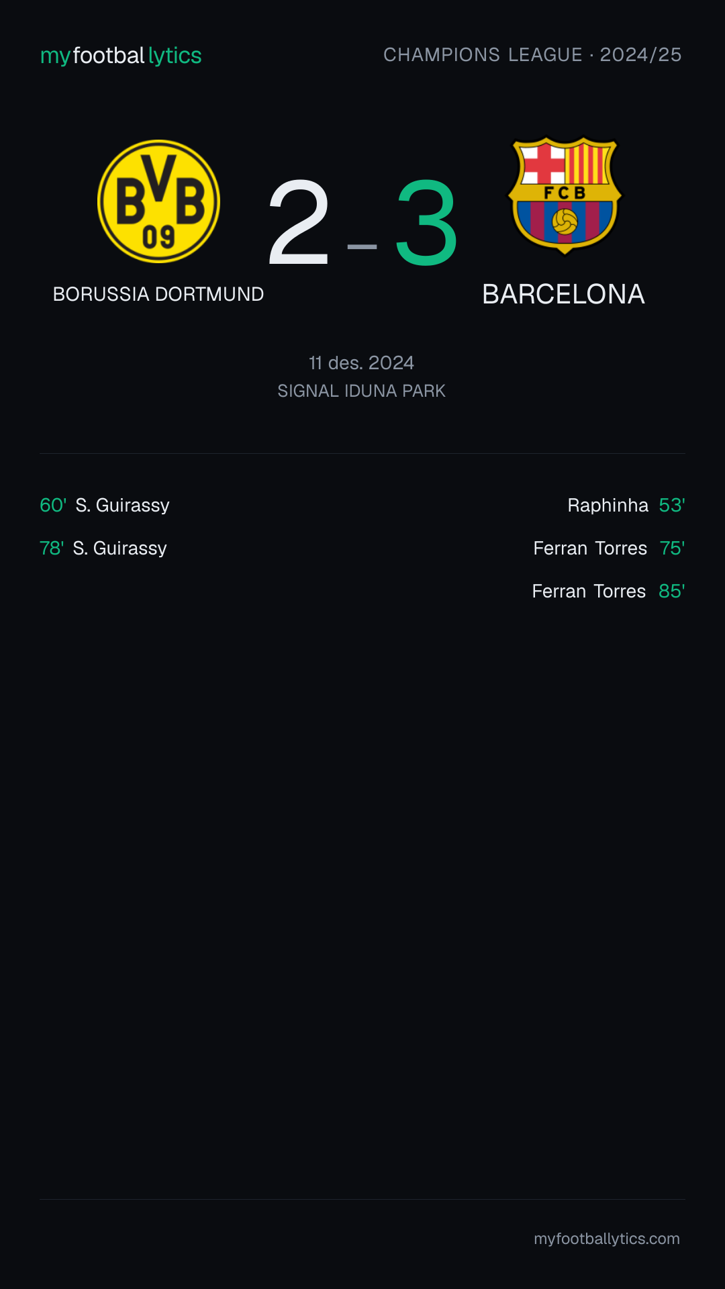This screenshot has width=725, height=1289.
Task: Click Dortmund's score number 2
Action: [x=299, y=223]
